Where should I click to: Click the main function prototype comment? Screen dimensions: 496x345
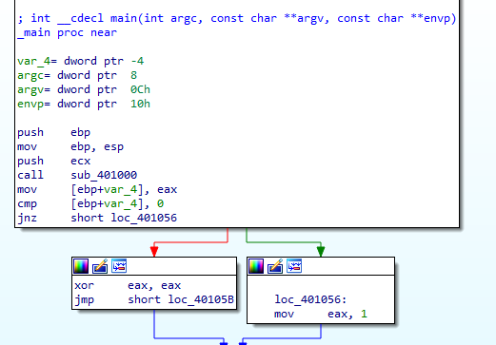(x=237, y=18)
